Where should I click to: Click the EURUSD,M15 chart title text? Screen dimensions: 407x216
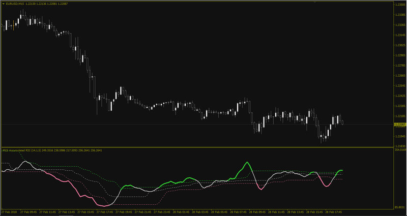15,4
